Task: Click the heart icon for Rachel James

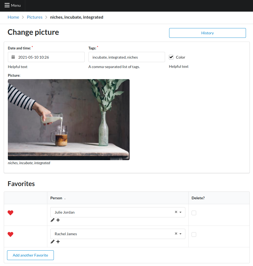Action: click(10, 234)
